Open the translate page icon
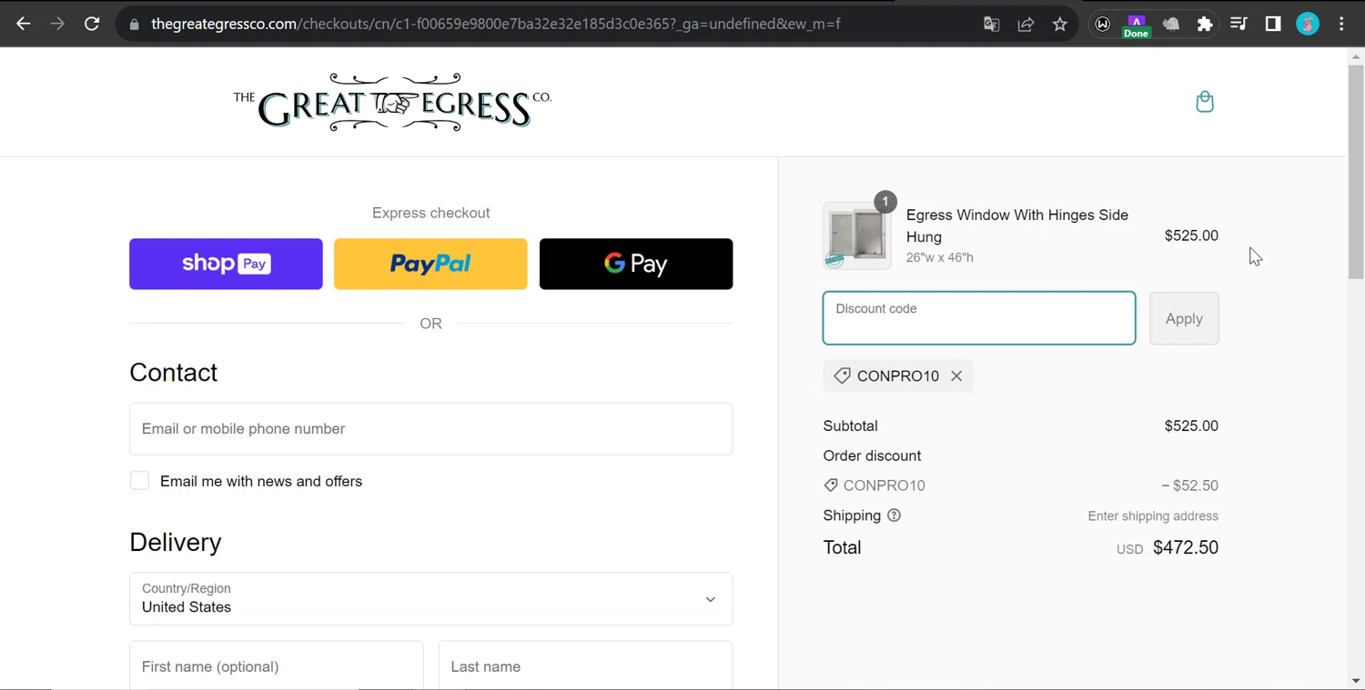The width and height of the screenshot is (1365, 690). pos(992,25)
